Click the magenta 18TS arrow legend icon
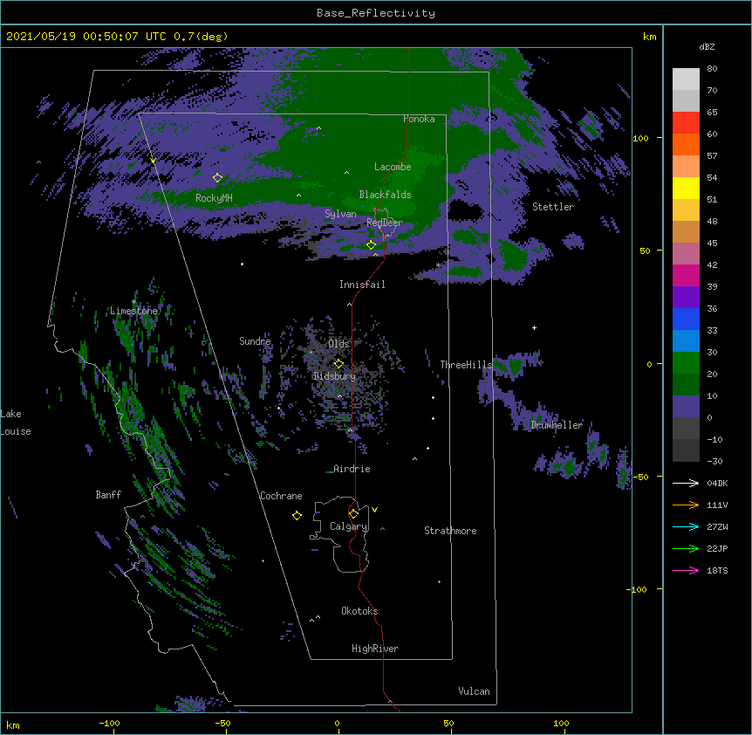752x735 pixels. point(686,570)
